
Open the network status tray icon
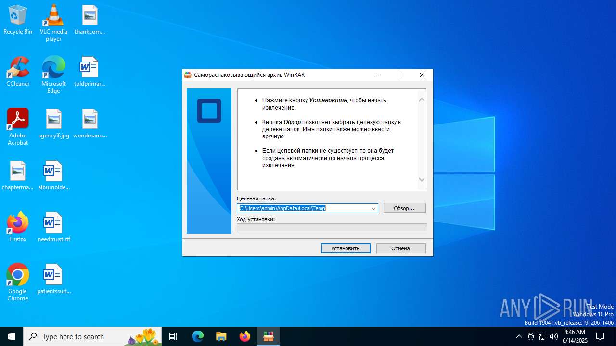point(542,336)
